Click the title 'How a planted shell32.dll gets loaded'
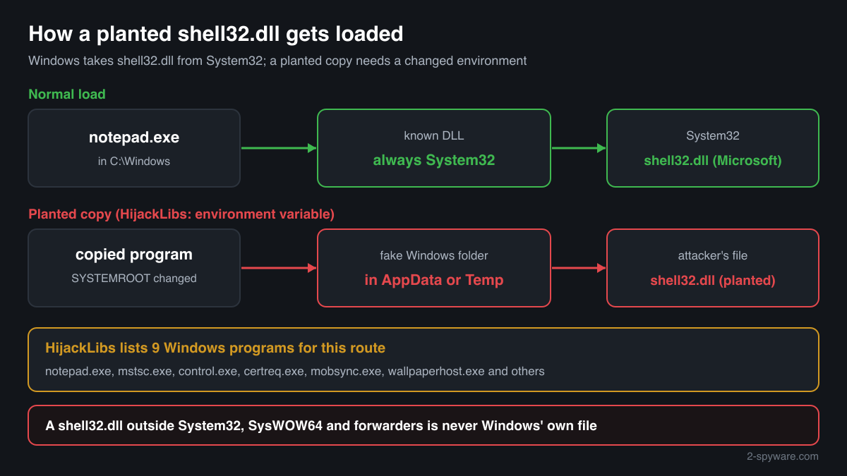 pos(216,34)
